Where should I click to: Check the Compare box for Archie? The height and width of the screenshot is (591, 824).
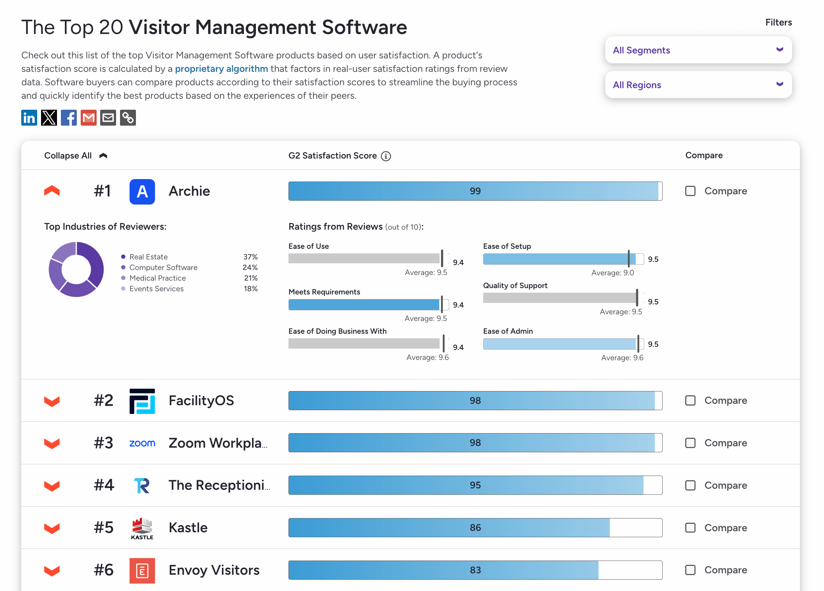(690, 191)
